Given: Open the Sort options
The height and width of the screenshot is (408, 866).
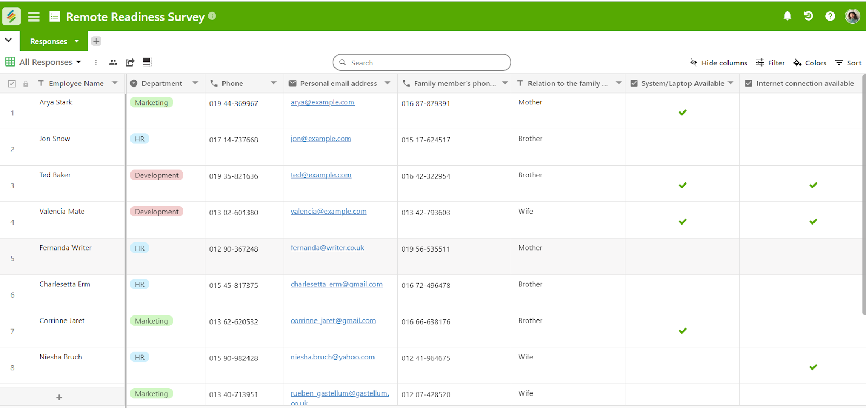Looking at the screenshot, I should pyautogui.click(x=848, y=63).
